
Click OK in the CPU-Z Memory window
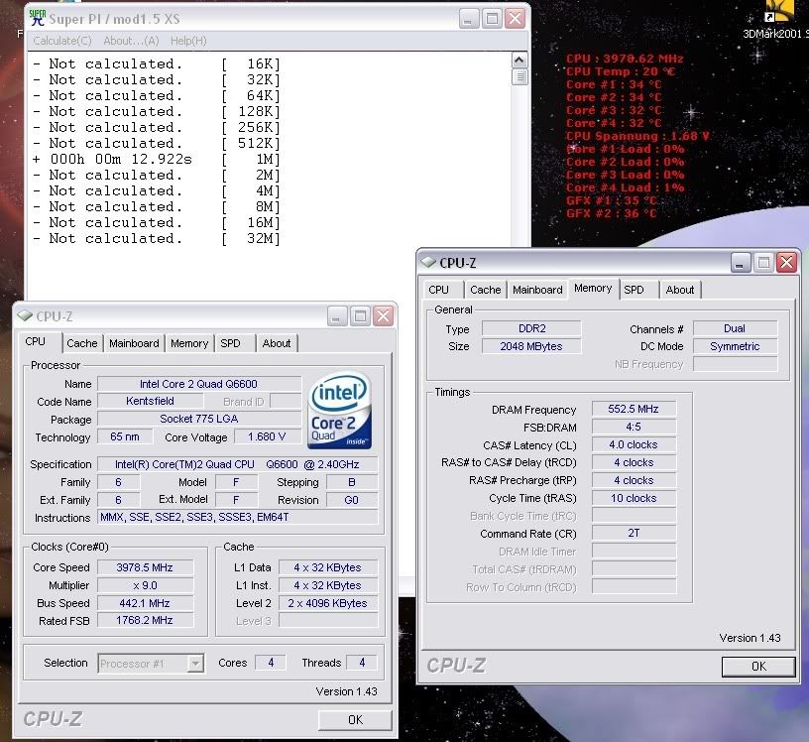[758, 667]
